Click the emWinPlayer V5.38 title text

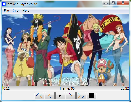pos(22,4)
